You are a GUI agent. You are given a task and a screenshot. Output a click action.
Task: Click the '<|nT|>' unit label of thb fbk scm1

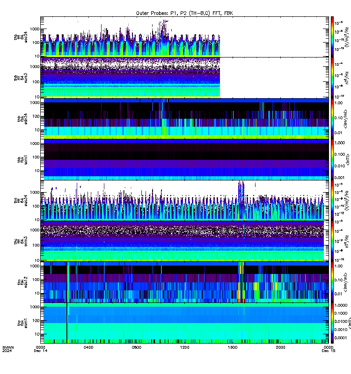(x=348, y=159)
